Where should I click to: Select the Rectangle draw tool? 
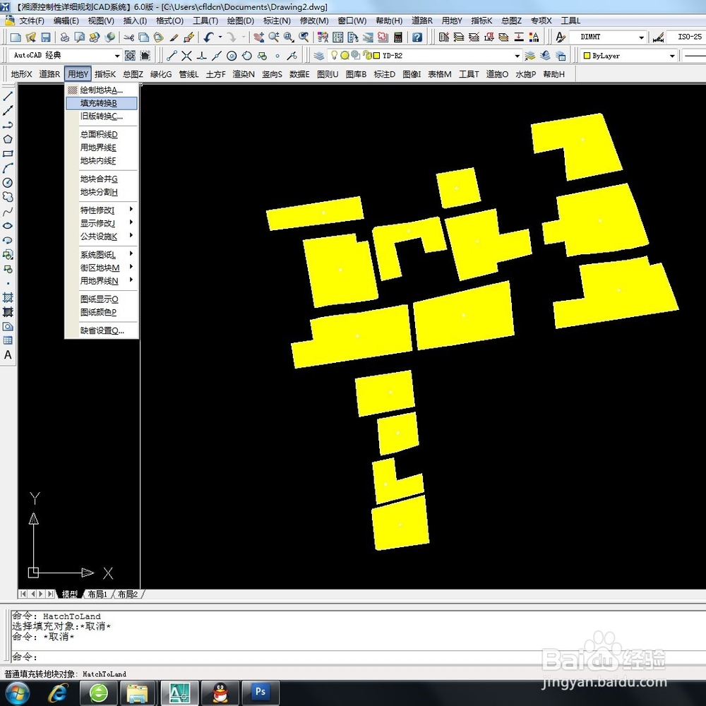[8, 153]
